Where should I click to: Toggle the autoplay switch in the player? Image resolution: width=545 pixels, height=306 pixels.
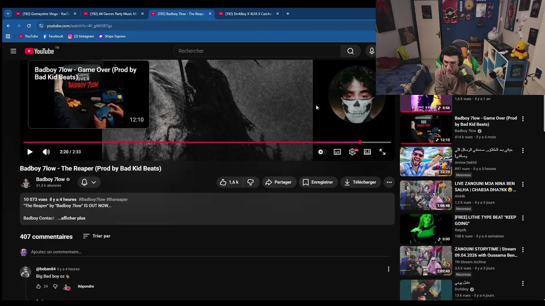(321, 152)
